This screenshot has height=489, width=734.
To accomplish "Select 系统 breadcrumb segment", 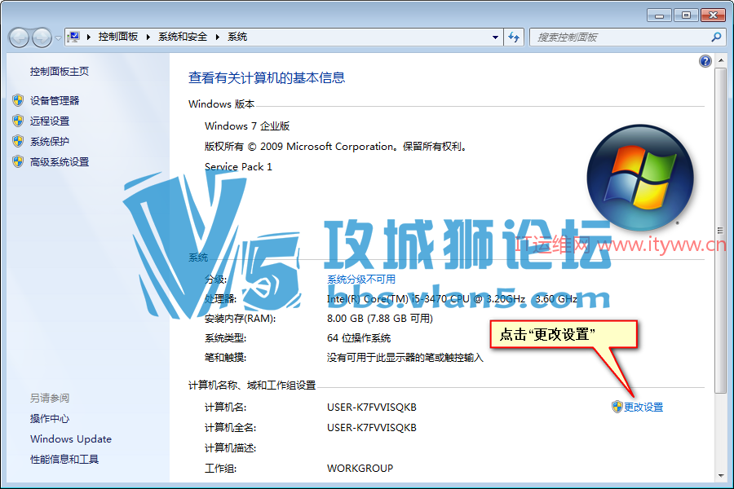I will (x=237, y=37).
